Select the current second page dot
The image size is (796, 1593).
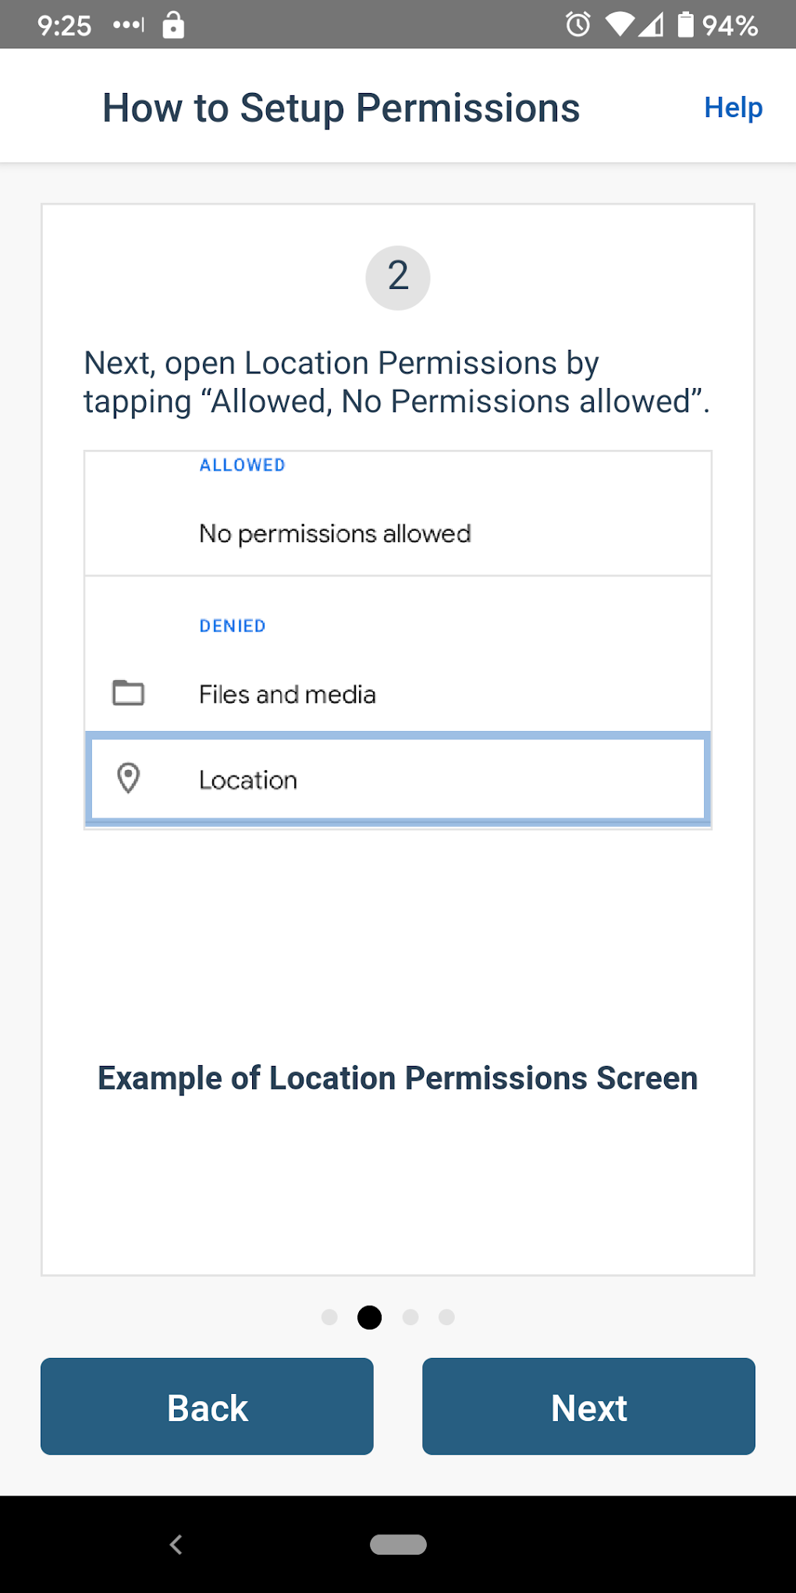369,1317
